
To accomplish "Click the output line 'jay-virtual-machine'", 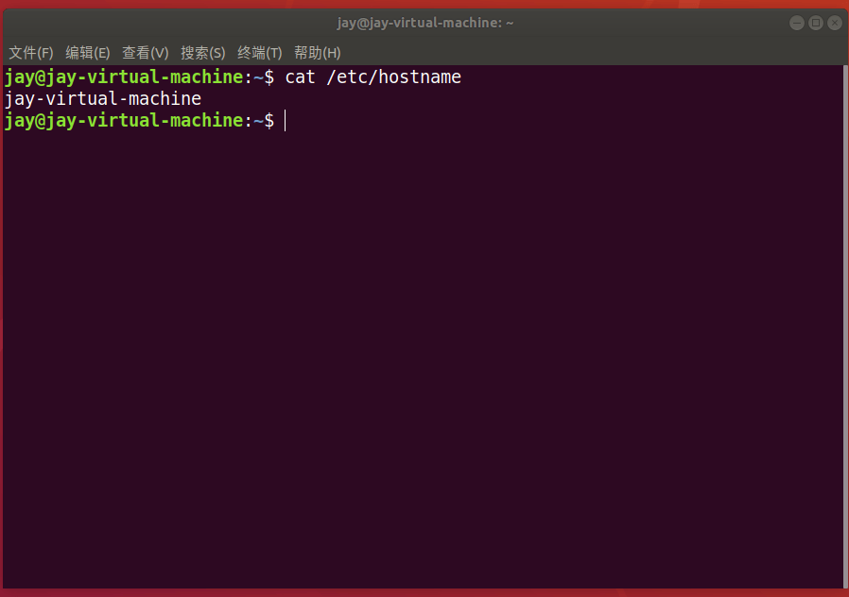I will [x=103, y=99].
